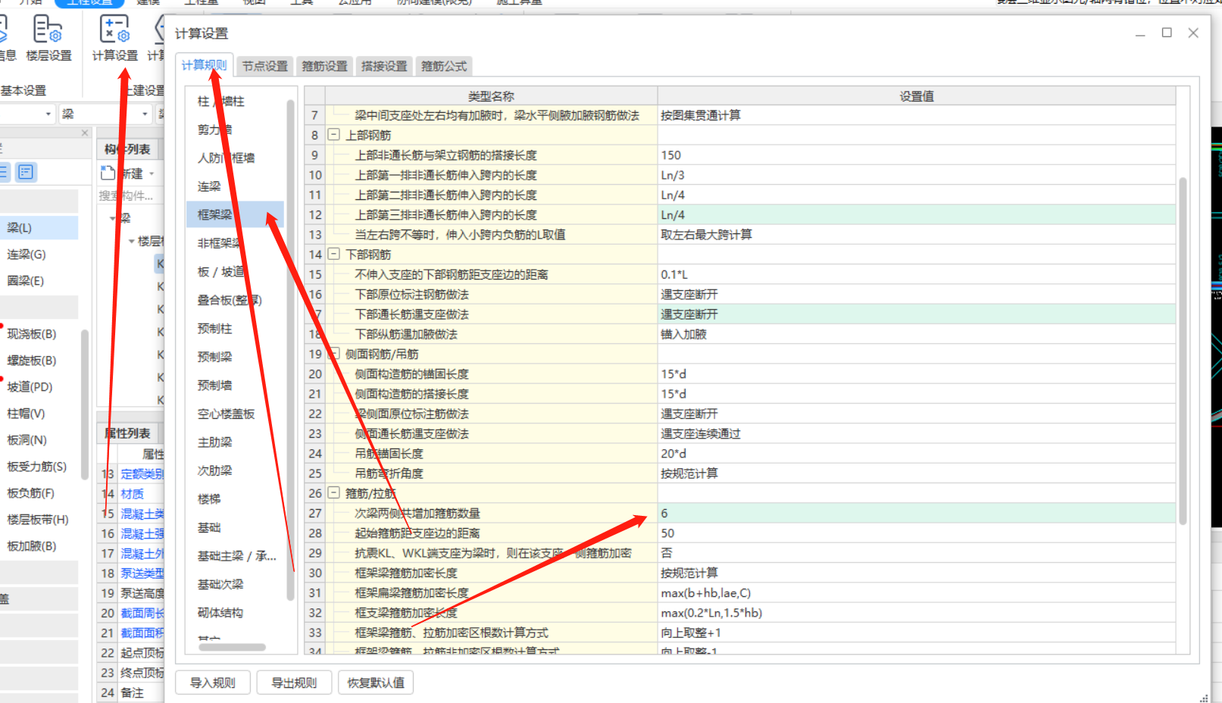This screenshot has width=1222, height=703.
Task: Select 人防门框墙 category
Action: click(x=226, y=158)
